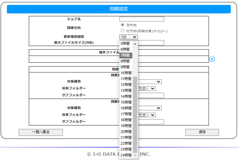Screen dimensions: 239x160
Task: Select 24時間 at the bottom of the list
Action: [126, 154]
